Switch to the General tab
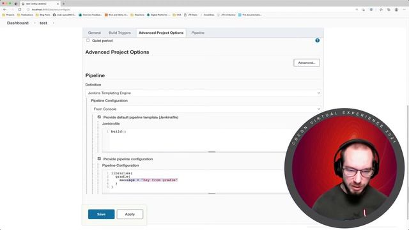Screen dimensions: 409x230 point(95,33)
